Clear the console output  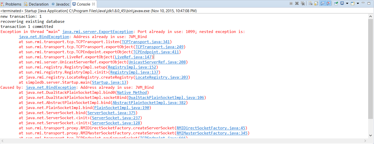pyautogui.click(x=310, y=4)
